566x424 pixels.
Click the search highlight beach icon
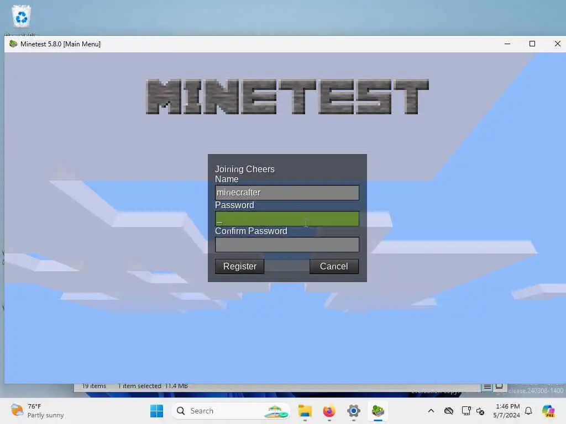(276, 411)
